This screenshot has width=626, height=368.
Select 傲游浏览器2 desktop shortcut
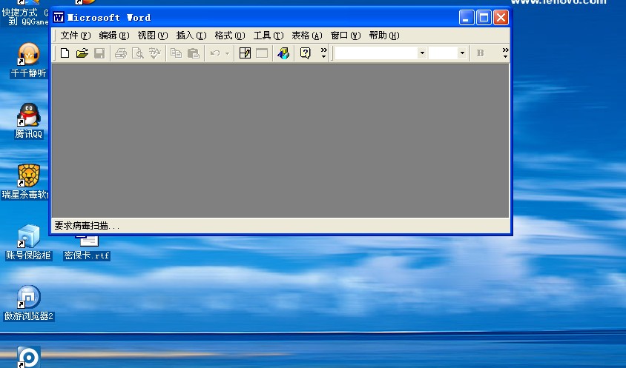tap(29, 304)
